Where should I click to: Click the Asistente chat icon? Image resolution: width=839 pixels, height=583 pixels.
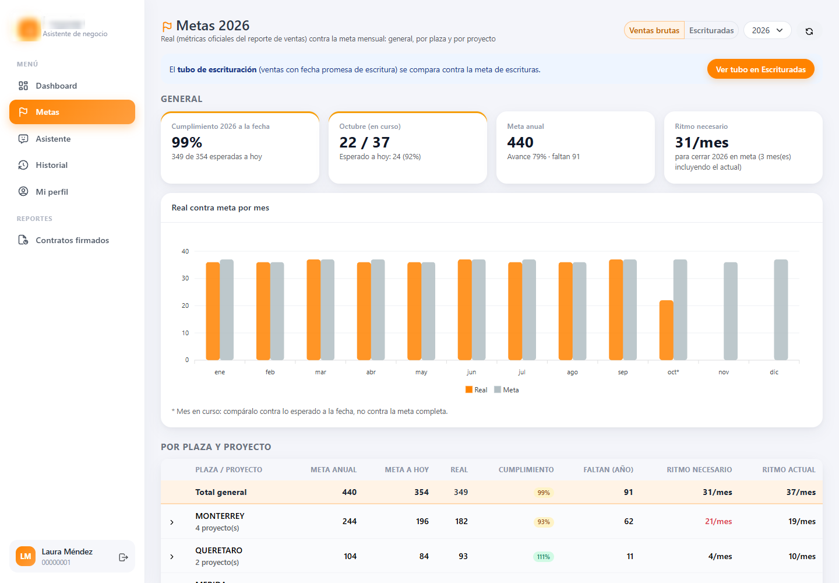(x=23, y=139)
